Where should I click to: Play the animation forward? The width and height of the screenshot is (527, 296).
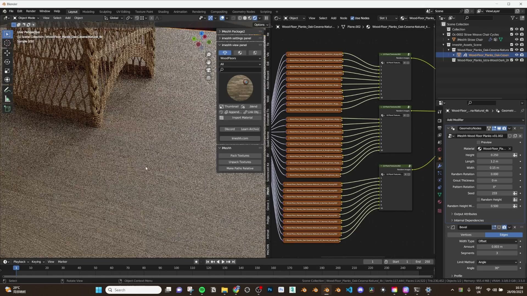223,262
